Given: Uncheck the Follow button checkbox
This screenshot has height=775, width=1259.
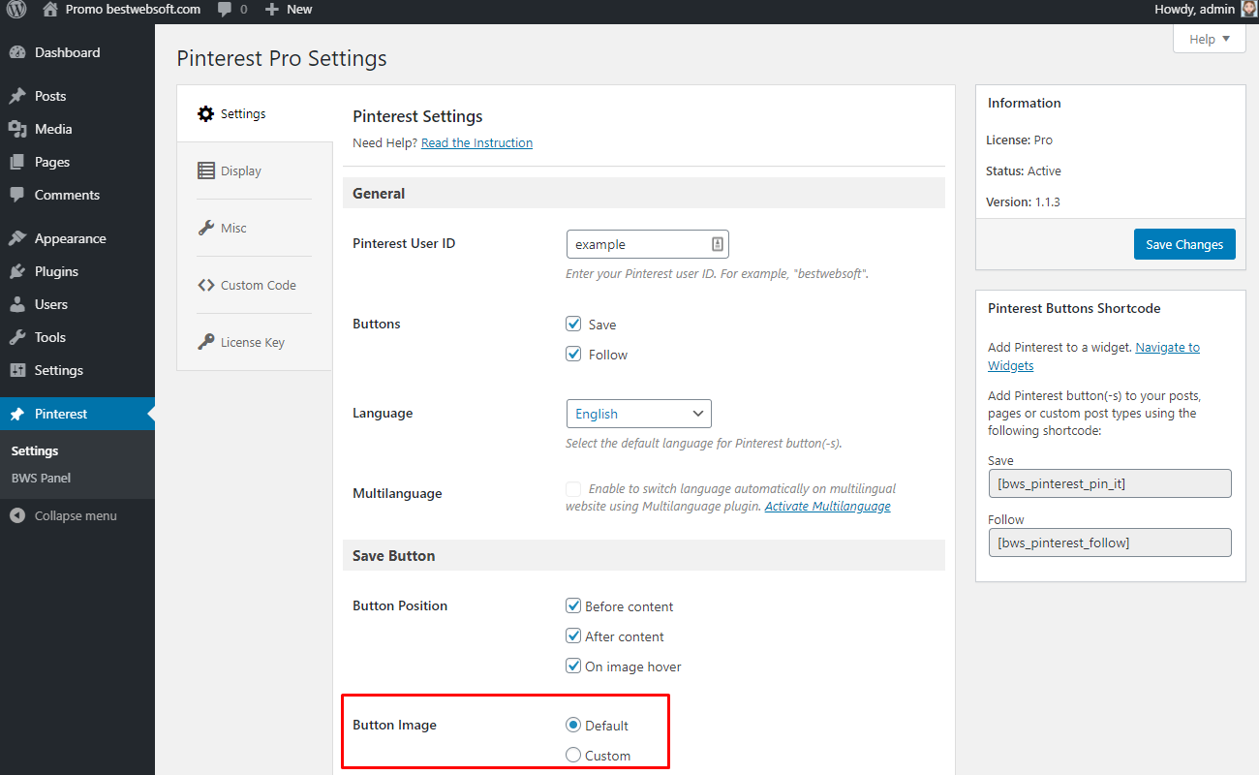Looking at the screenshot, I should (x=573, y=354).
